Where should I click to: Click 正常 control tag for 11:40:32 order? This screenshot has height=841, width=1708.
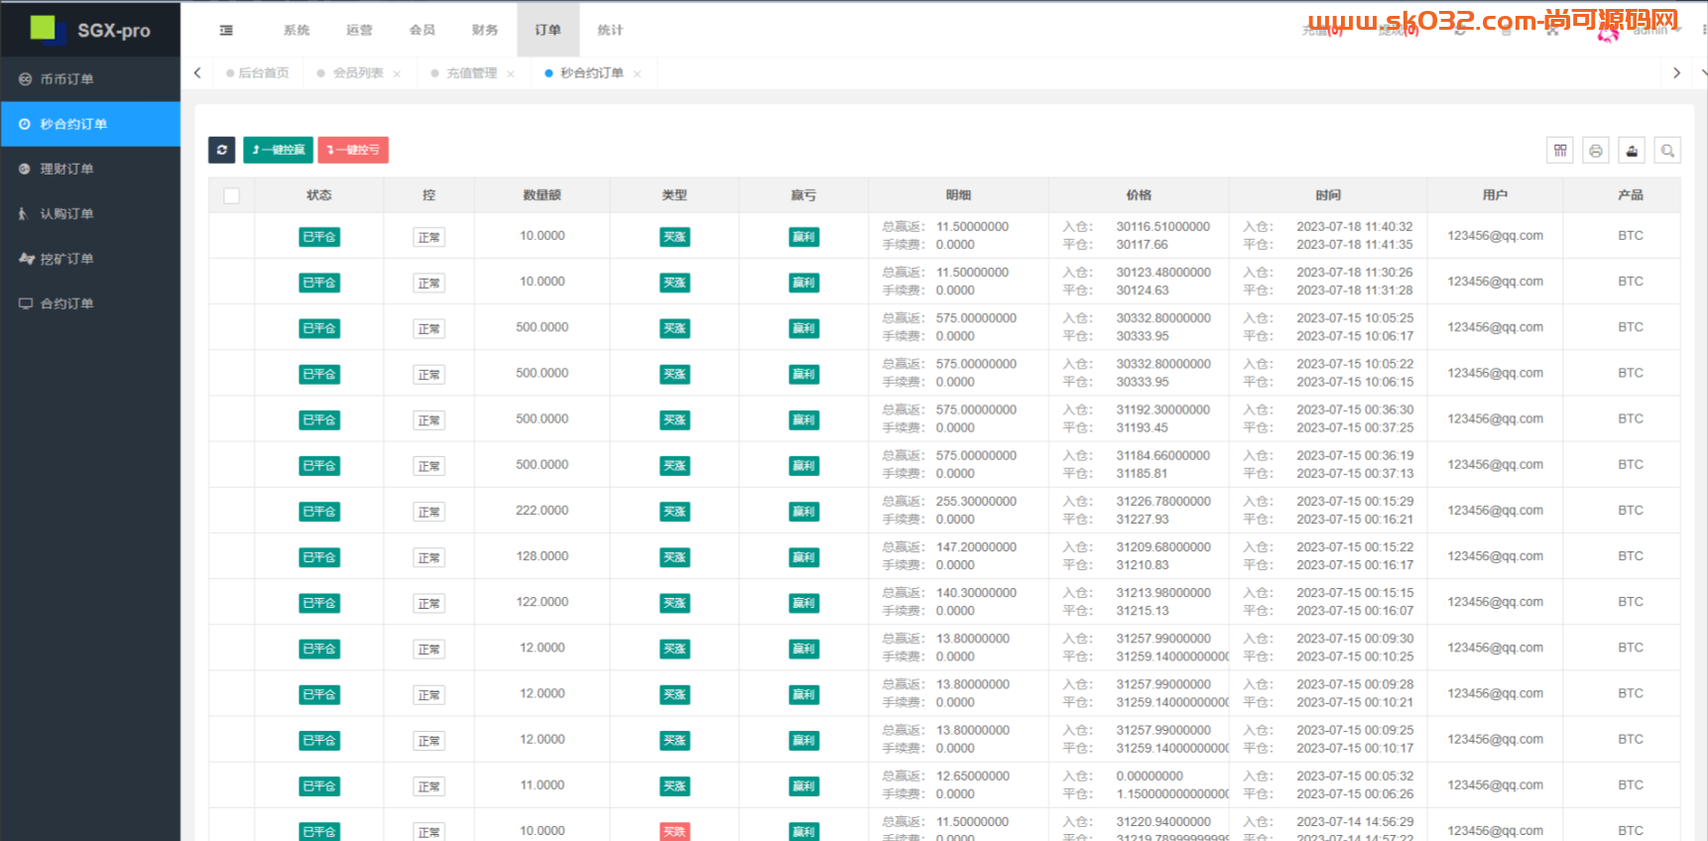point(428,238)
